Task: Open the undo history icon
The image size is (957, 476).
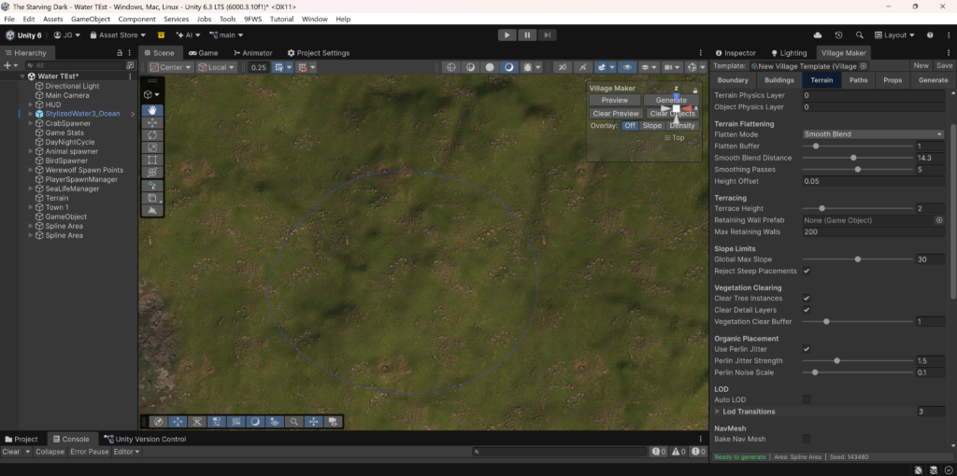Action: (x=838, y=35)
